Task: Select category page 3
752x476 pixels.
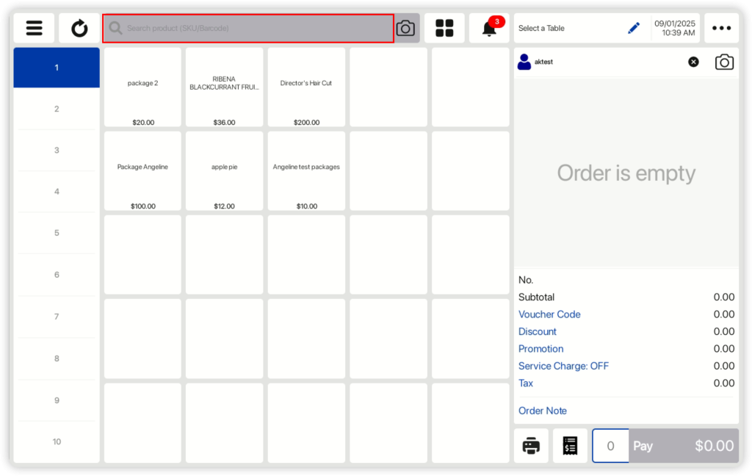Action: tap(57, 150)
